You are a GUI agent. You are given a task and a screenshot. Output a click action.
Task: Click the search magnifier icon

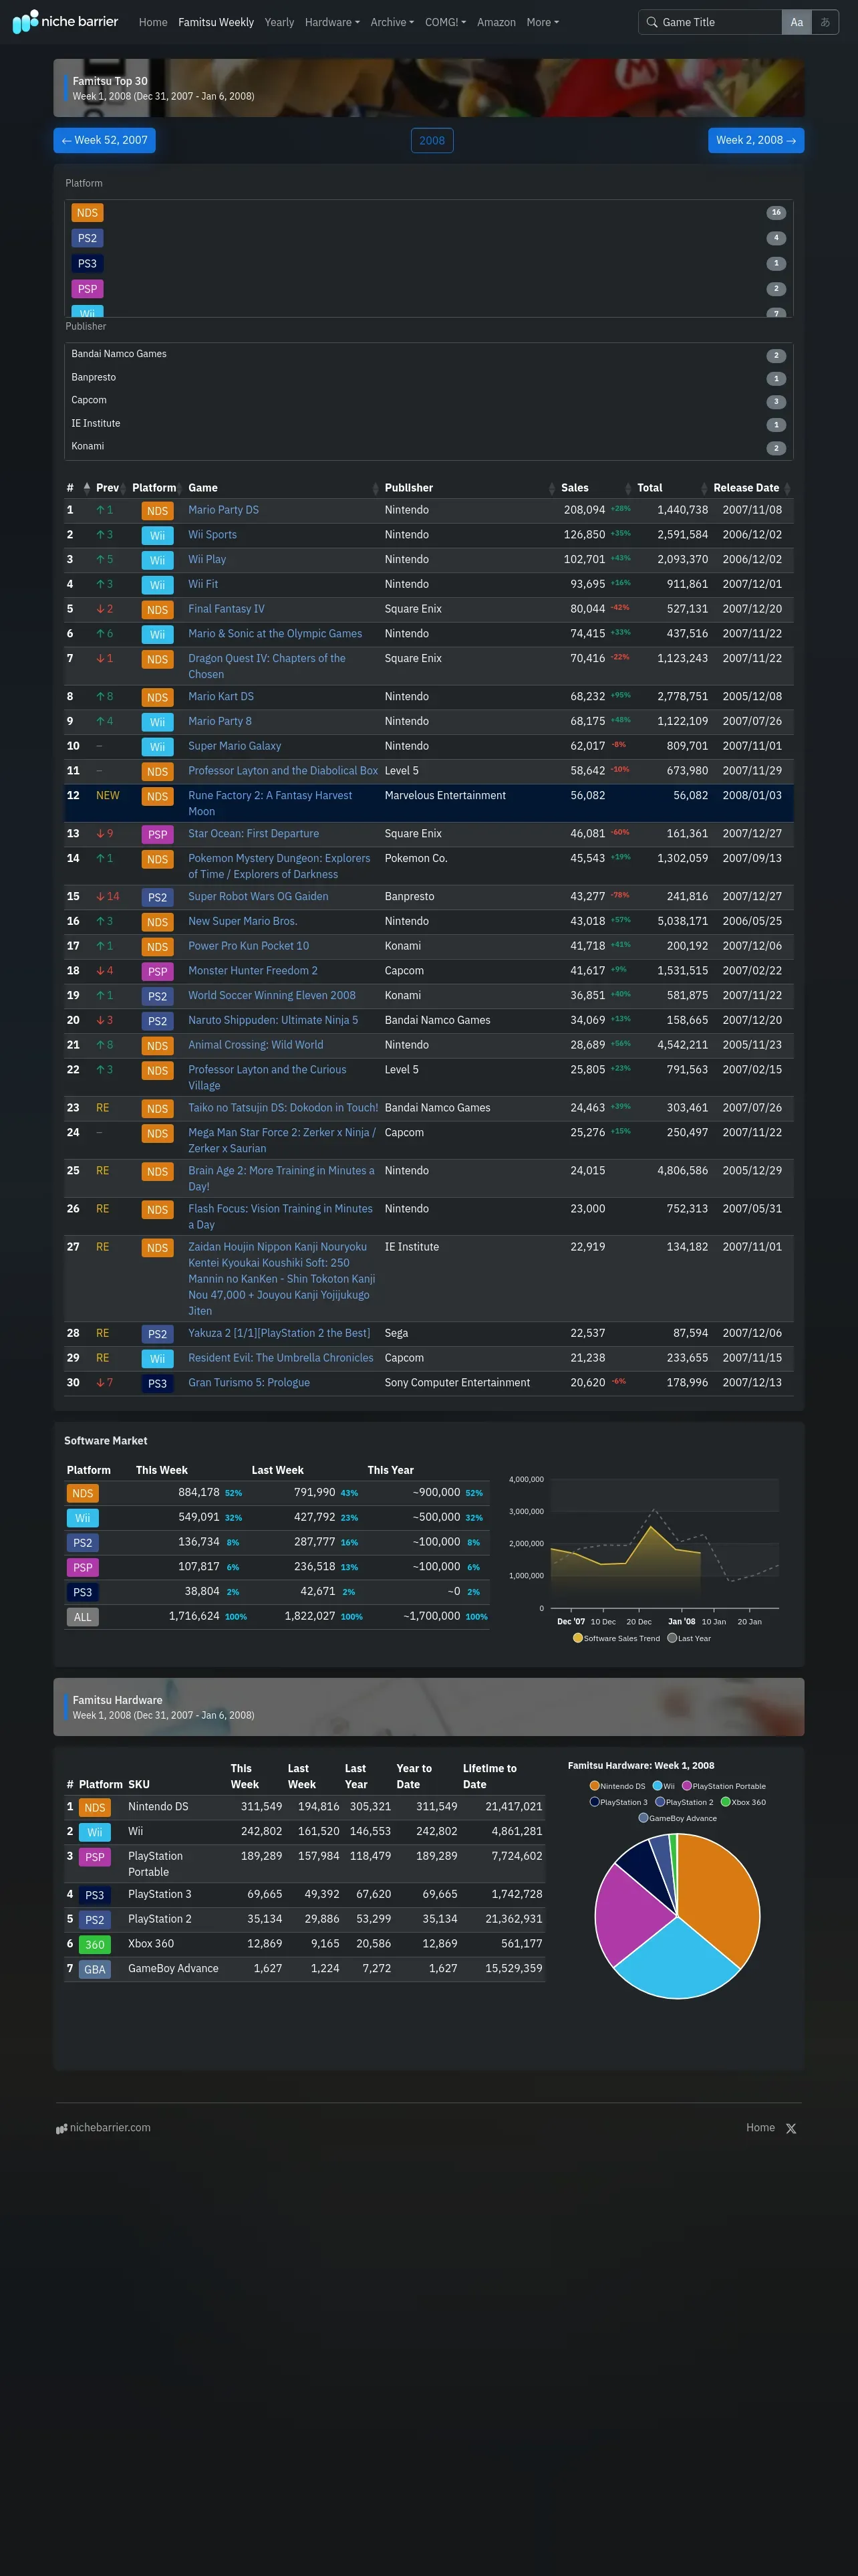click(x=652, y=22)
